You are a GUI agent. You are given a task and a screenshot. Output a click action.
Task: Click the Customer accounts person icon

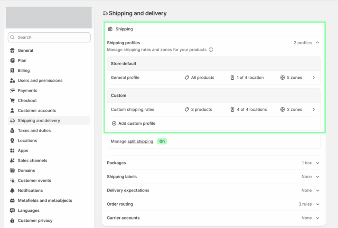click(x=12, y=111)
